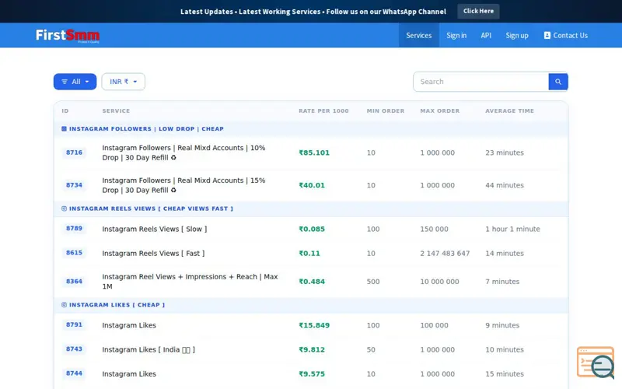The height and width of the screenshot is (389, 622).
Task: Open the floating chat widget icon
Action: click(596, 362)
